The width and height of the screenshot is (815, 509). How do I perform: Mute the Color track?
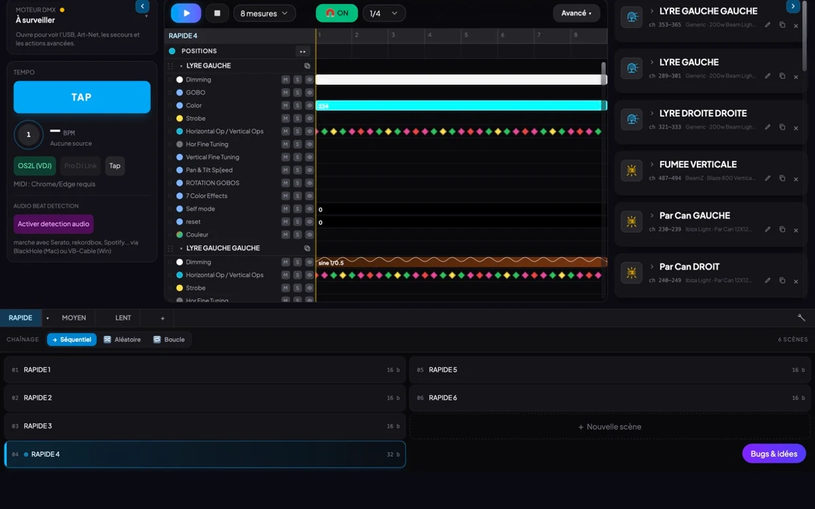[286, 105]
